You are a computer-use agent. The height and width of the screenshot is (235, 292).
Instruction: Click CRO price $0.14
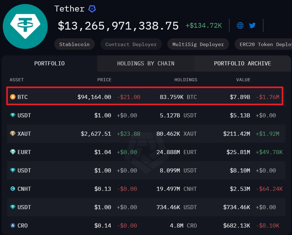103,226
